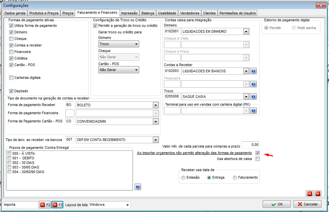Image resolution: width=329 pixels, height=212 pixels.
Task: Go to the previous page using the red back arrows above OK
Action: point(310,193)
